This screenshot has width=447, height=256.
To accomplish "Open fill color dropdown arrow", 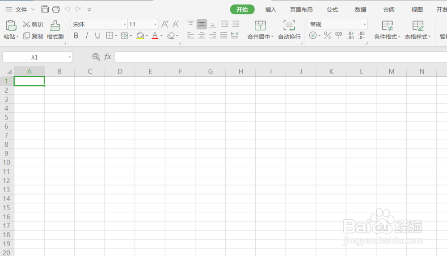I will 147,36.
